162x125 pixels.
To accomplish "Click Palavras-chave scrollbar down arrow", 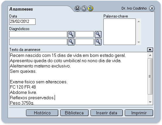I will (139, 42).
